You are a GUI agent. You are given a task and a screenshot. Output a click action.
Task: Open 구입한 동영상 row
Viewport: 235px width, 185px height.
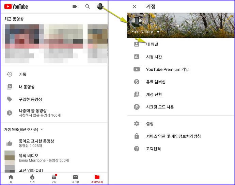(x=54, y=99)
